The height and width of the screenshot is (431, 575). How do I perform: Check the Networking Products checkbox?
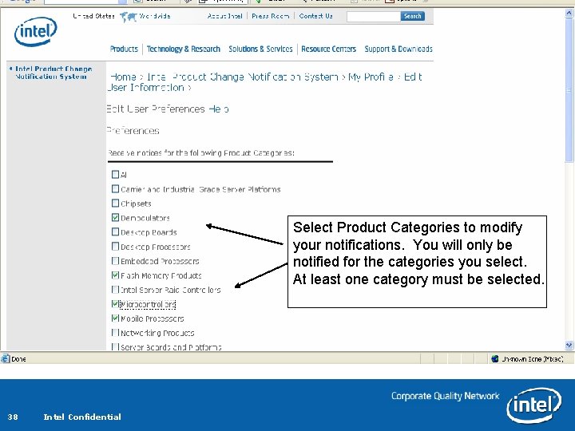pyautogui.click(x=116, y=332)
